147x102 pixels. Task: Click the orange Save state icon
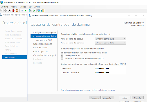click(17, 11)
